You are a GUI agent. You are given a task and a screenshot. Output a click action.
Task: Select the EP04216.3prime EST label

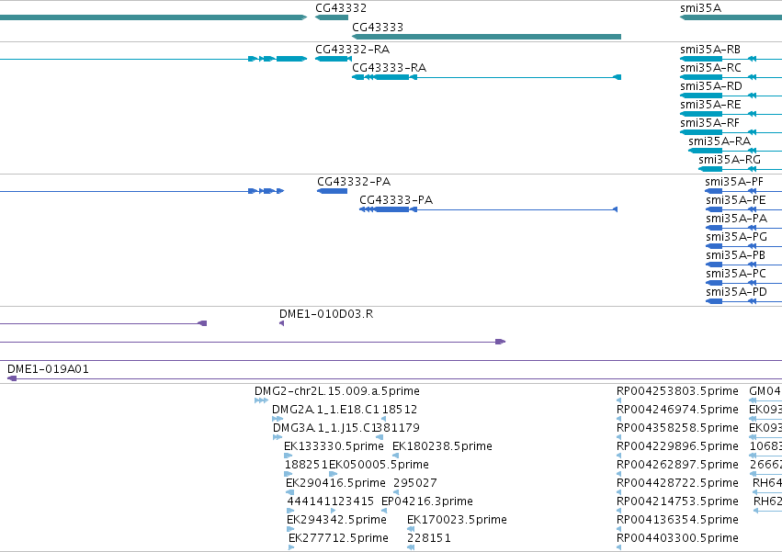point(427,501)
